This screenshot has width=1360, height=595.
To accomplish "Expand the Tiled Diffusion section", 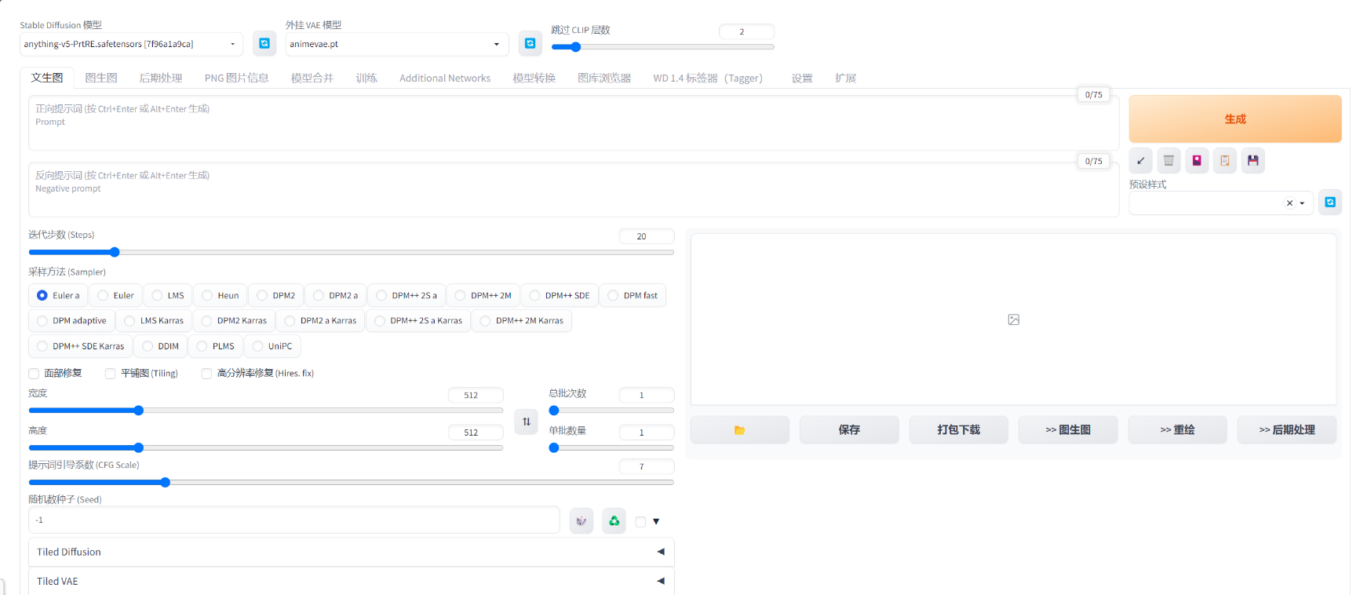I will click(352, 552).
